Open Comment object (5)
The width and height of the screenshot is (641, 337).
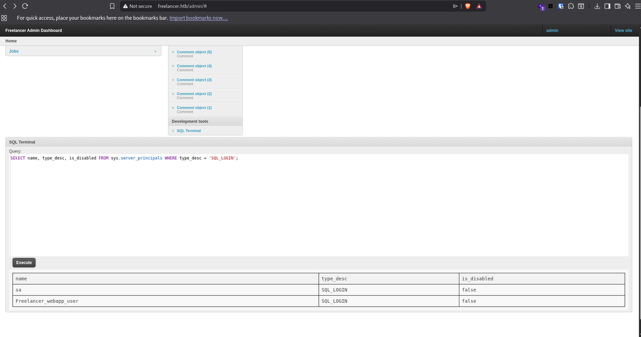(x=194, y=52)
